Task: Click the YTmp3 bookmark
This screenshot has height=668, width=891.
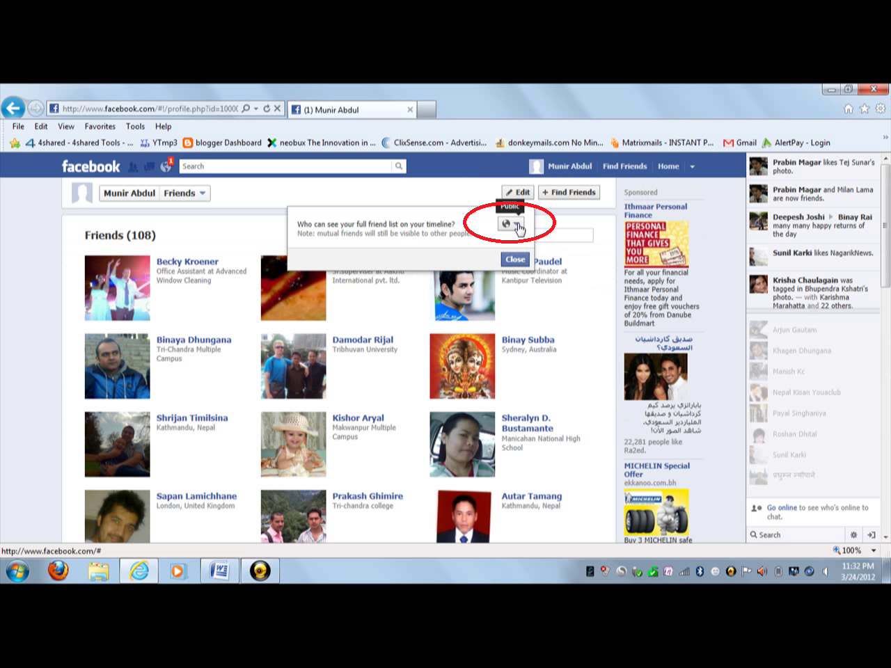Action: 159,143
